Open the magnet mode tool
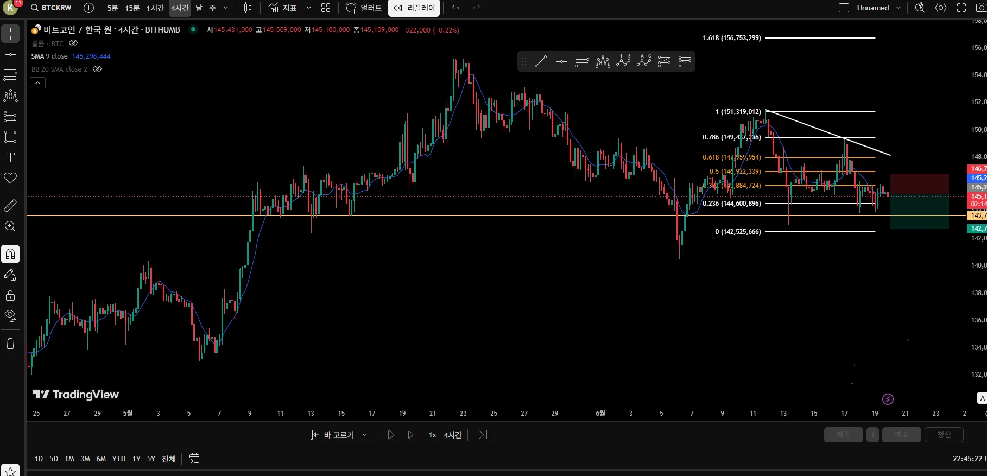This screenshot has width=987, height=476. (10, 254)
